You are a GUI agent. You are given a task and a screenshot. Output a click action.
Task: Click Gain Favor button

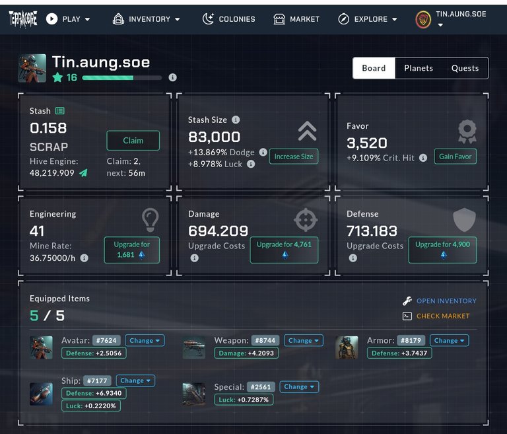(x=456, y=157)
